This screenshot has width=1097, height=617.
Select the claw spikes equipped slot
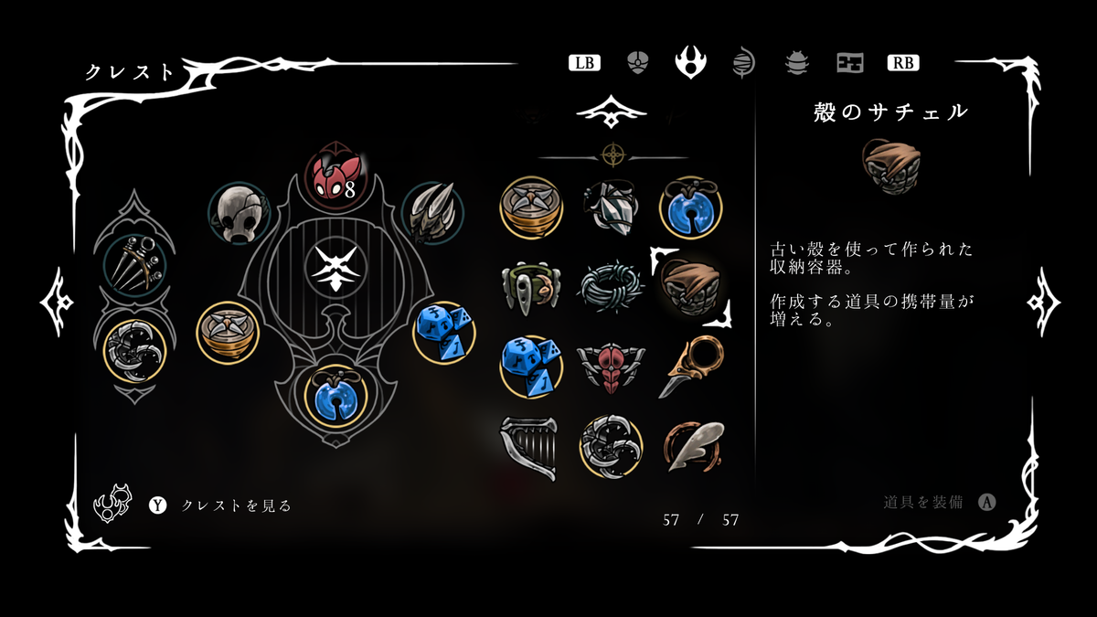tap(433, 213)
